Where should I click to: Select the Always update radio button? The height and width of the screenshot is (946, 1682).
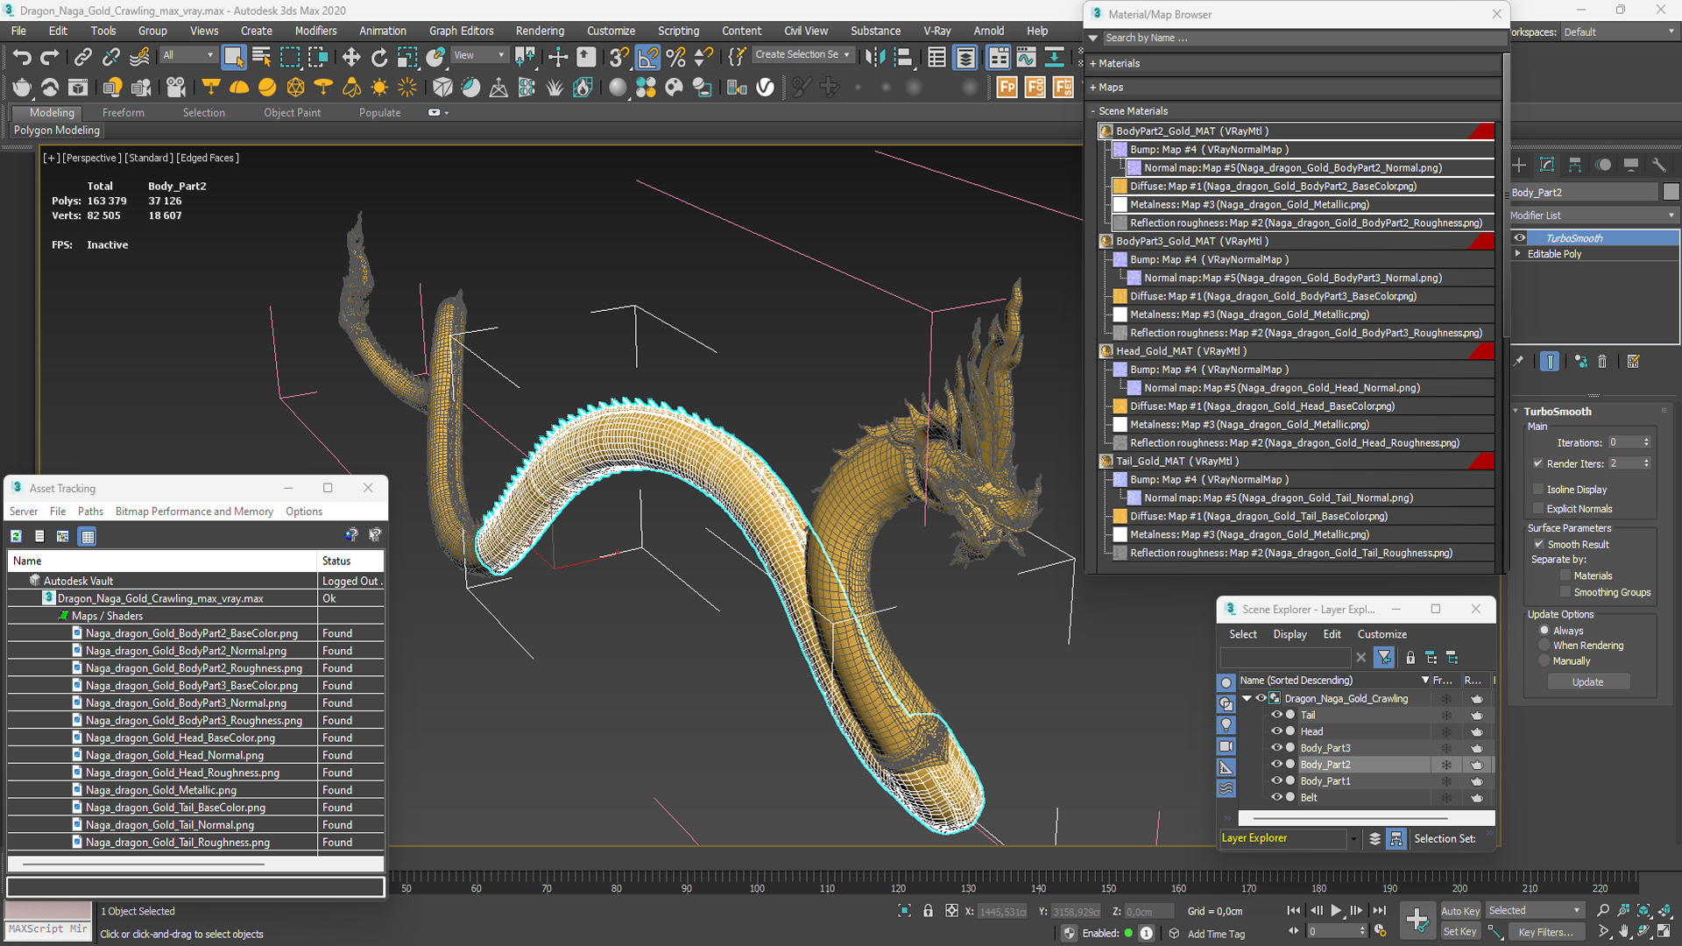tap(1544, 631)
